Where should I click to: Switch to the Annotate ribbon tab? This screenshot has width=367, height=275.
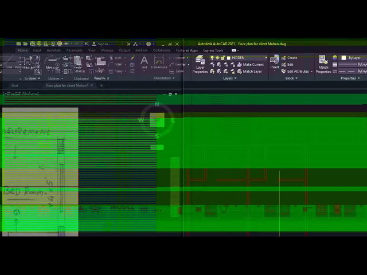(x=54, y=50)
